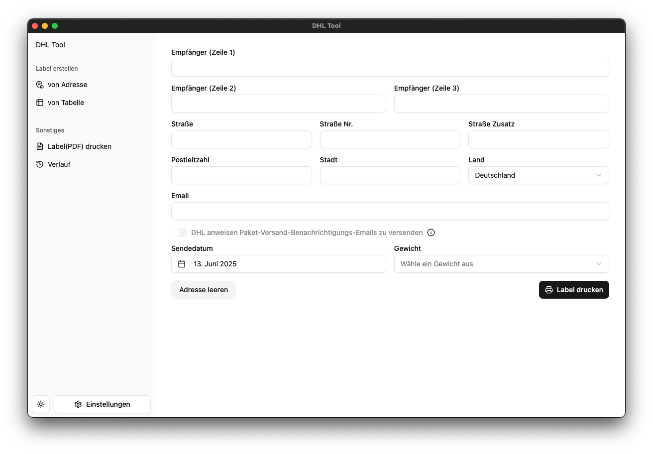This screenshot has width=653, height=454.
Task: Toggle DHL Versand-Benachrichtigungs-Emails switch
Action: pyautogui.click(x=179, y=232)
